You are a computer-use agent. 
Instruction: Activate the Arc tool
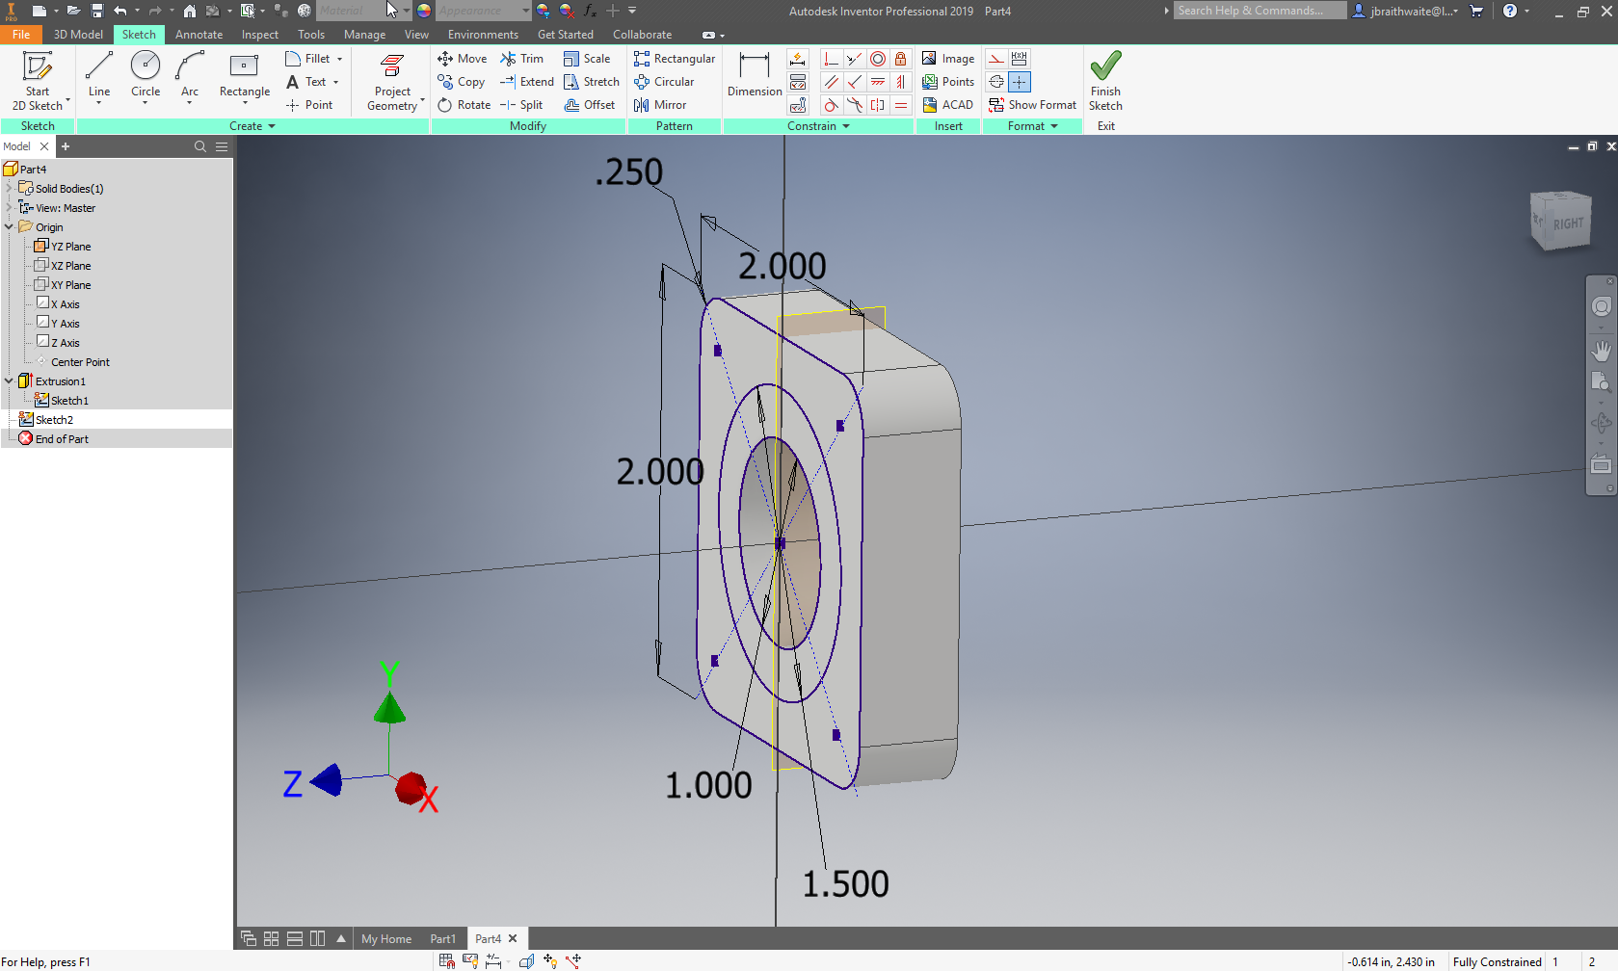(190, 77)
